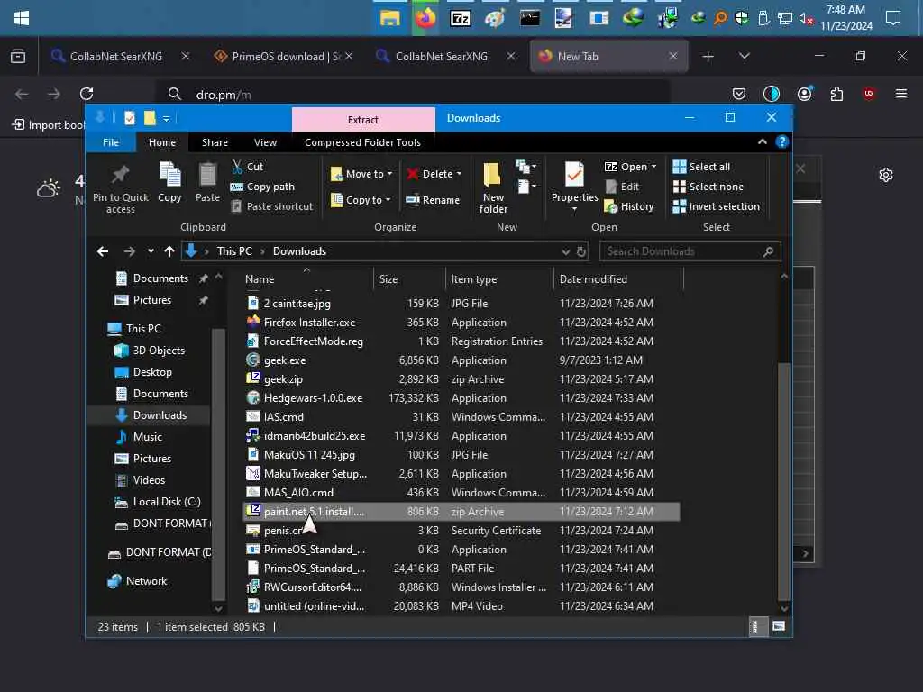Open new Firefox tab with plus
This screenshot has width=923, height=692.
tap(708, 57)
